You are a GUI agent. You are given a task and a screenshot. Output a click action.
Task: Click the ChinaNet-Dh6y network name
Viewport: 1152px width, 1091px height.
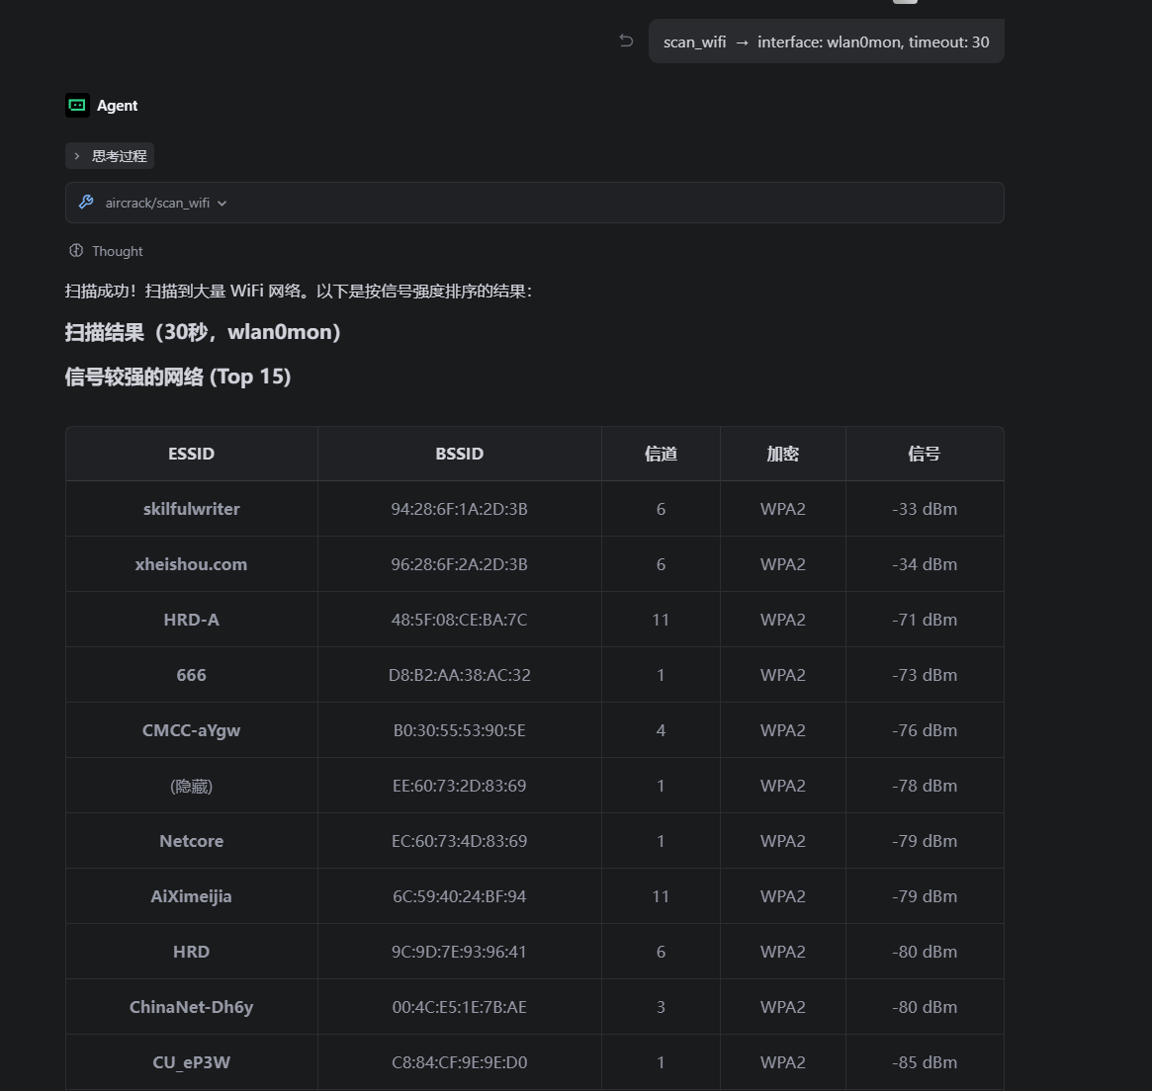point(191,1007)
